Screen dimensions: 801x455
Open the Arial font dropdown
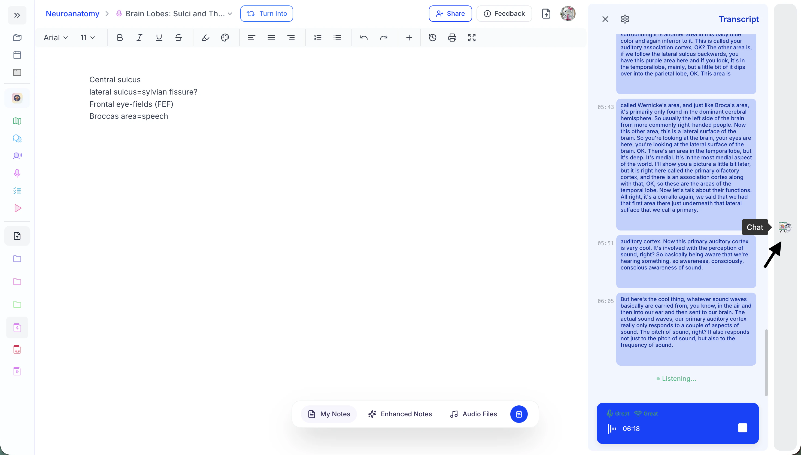point(56,38)
